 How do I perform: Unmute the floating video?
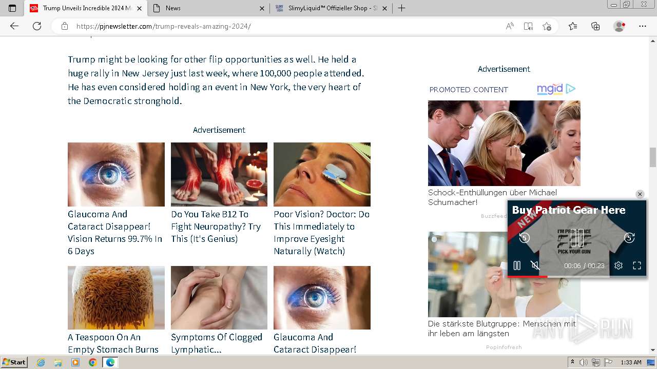535,265
